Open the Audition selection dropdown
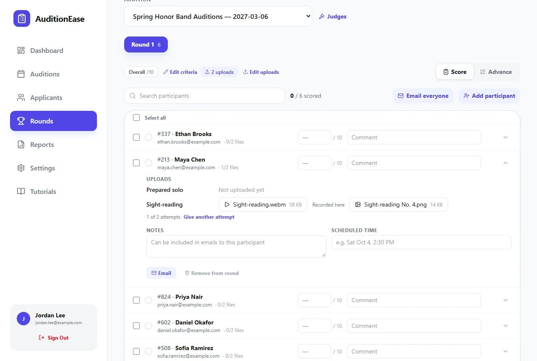Image resolution: width=537 pixels, height=361 pixels. pyautogui.click(x=218, y=16)
